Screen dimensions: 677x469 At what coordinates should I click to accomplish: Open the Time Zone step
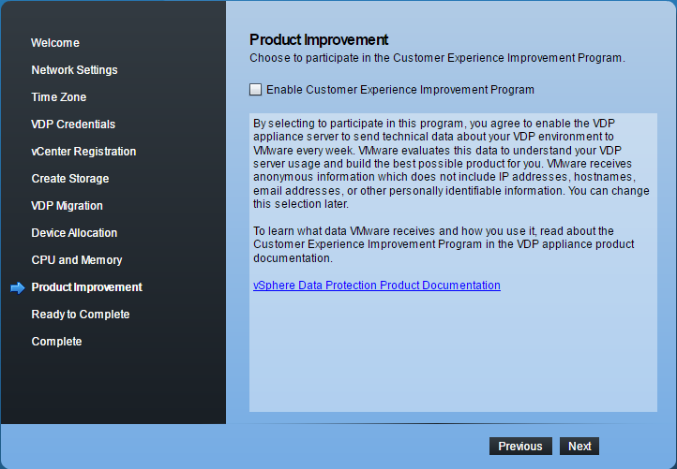(x=58, y=97)
